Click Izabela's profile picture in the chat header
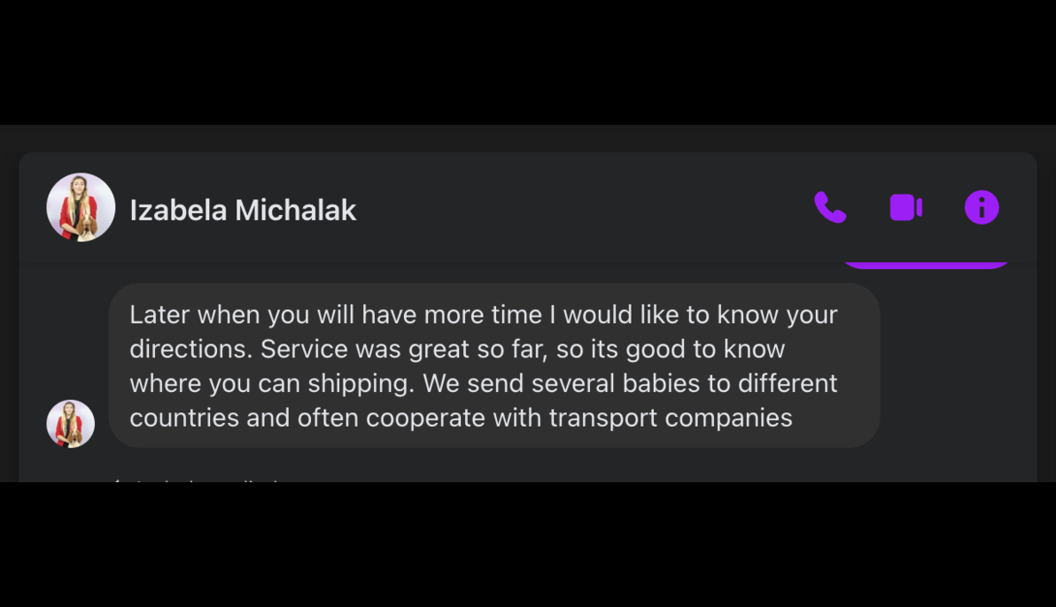Viewport: 1056px width, 607px height. click(x=81, y=207)
